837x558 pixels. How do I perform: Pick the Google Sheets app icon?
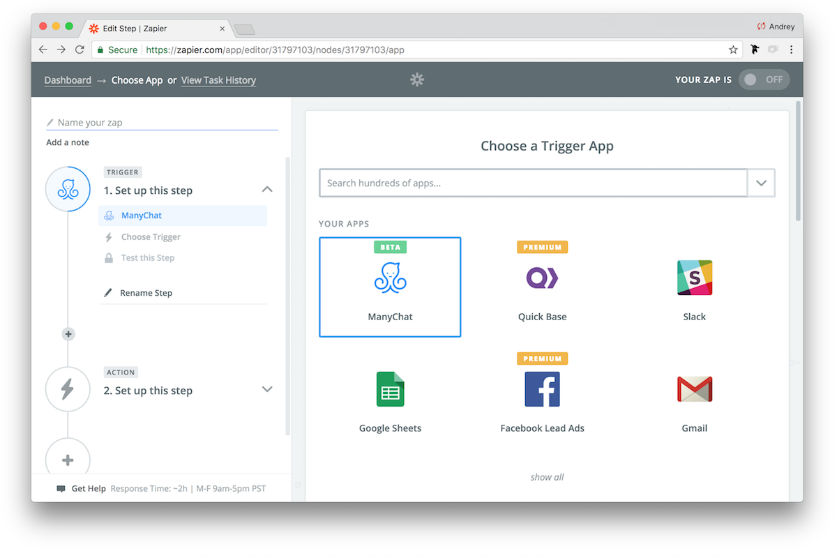click(390, 389)
